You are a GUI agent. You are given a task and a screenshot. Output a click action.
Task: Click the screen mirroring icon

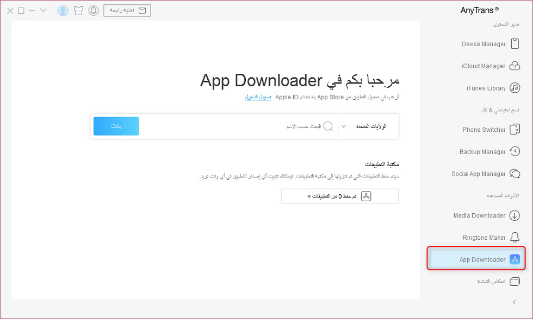[515, 282]
